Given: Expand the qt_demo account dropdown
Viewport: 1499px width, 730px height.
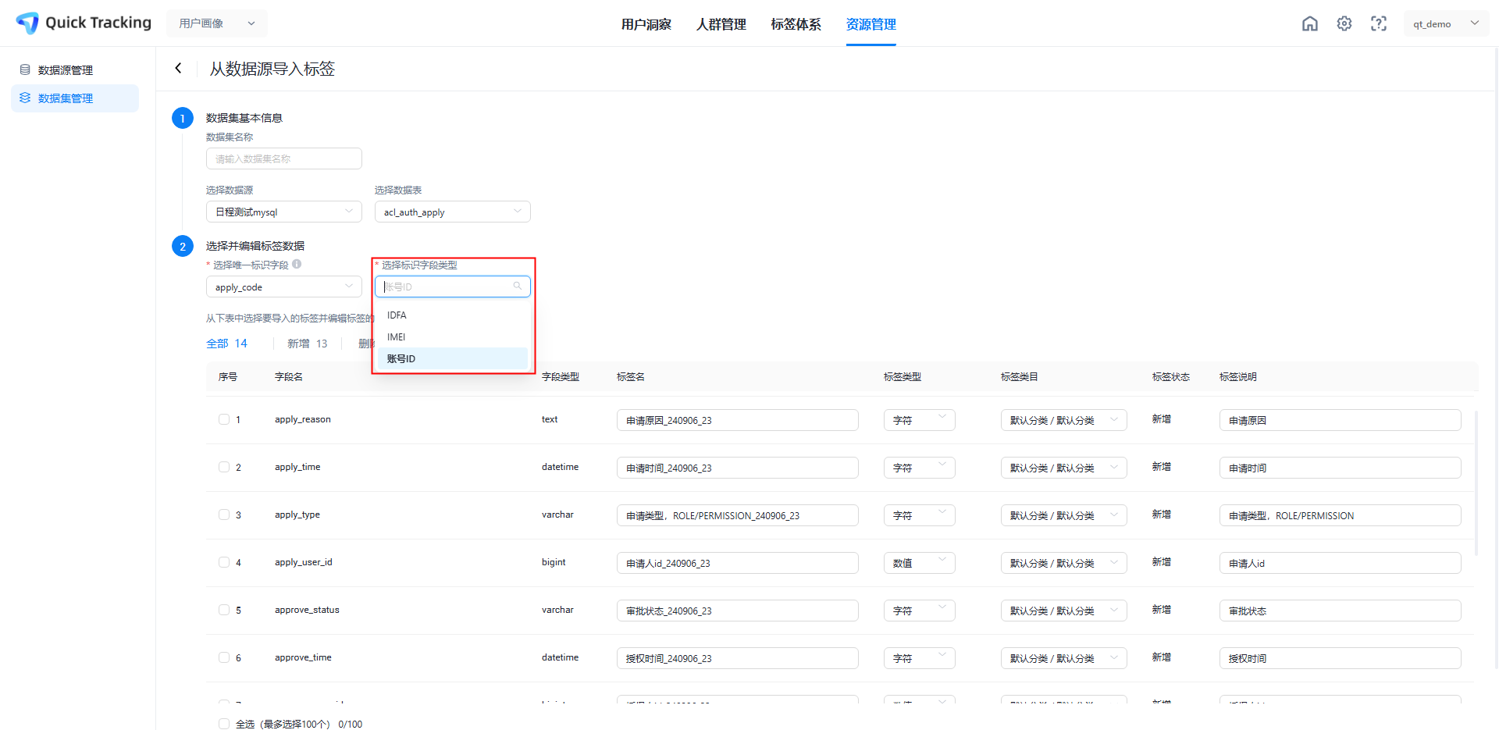Looking at the screenshot, I should [x=1446, y=23].
